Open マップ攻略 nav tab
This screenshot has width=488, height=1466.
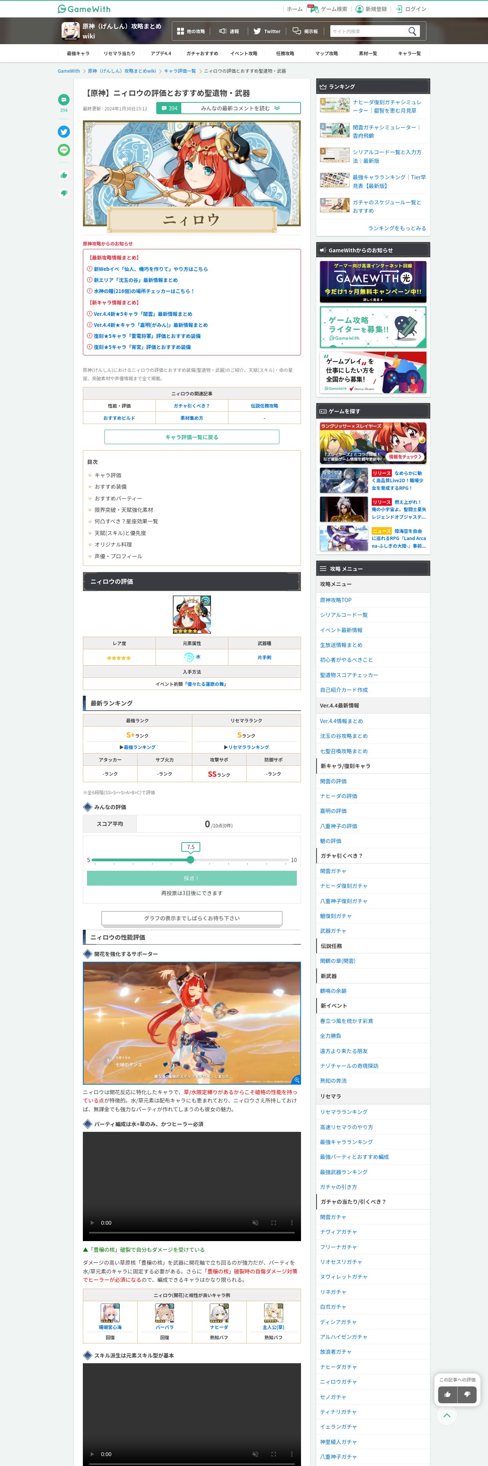click(326, 54)
